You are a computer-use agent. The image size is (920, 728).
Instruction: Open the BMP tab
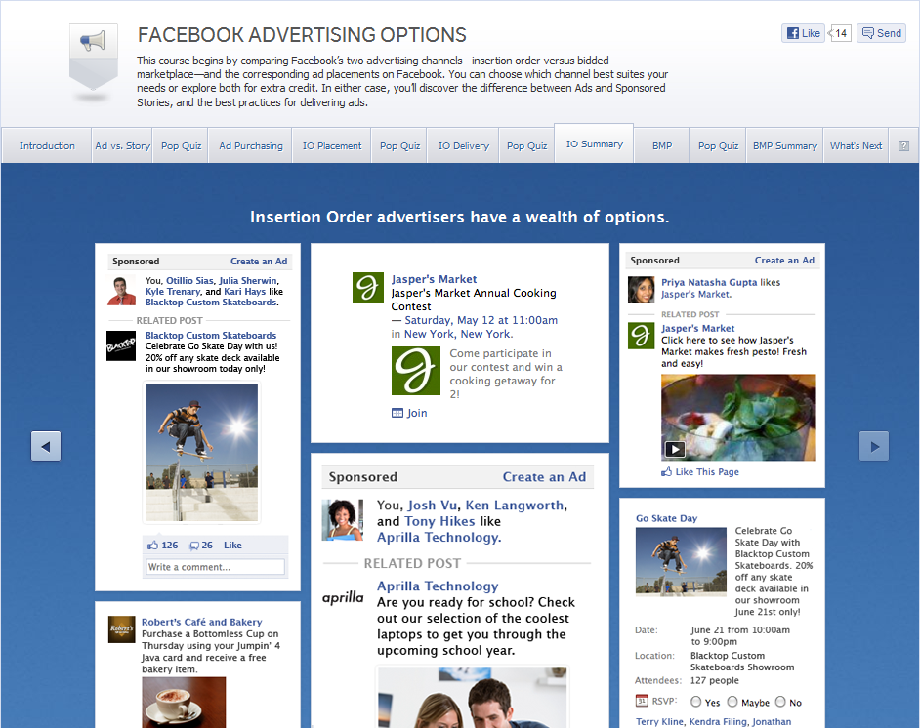click(662, 145)
